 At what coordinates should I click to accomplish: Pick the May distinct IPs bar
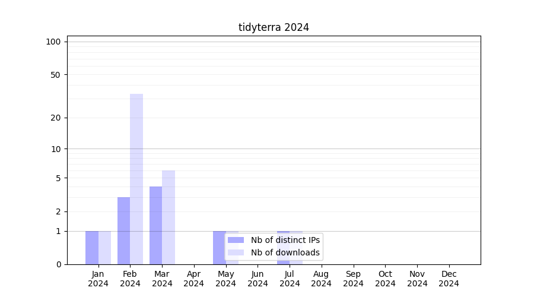click(219, 248)
